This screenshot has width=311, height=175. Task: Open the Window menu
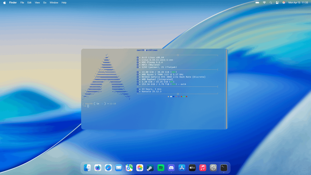click(54, 3)
